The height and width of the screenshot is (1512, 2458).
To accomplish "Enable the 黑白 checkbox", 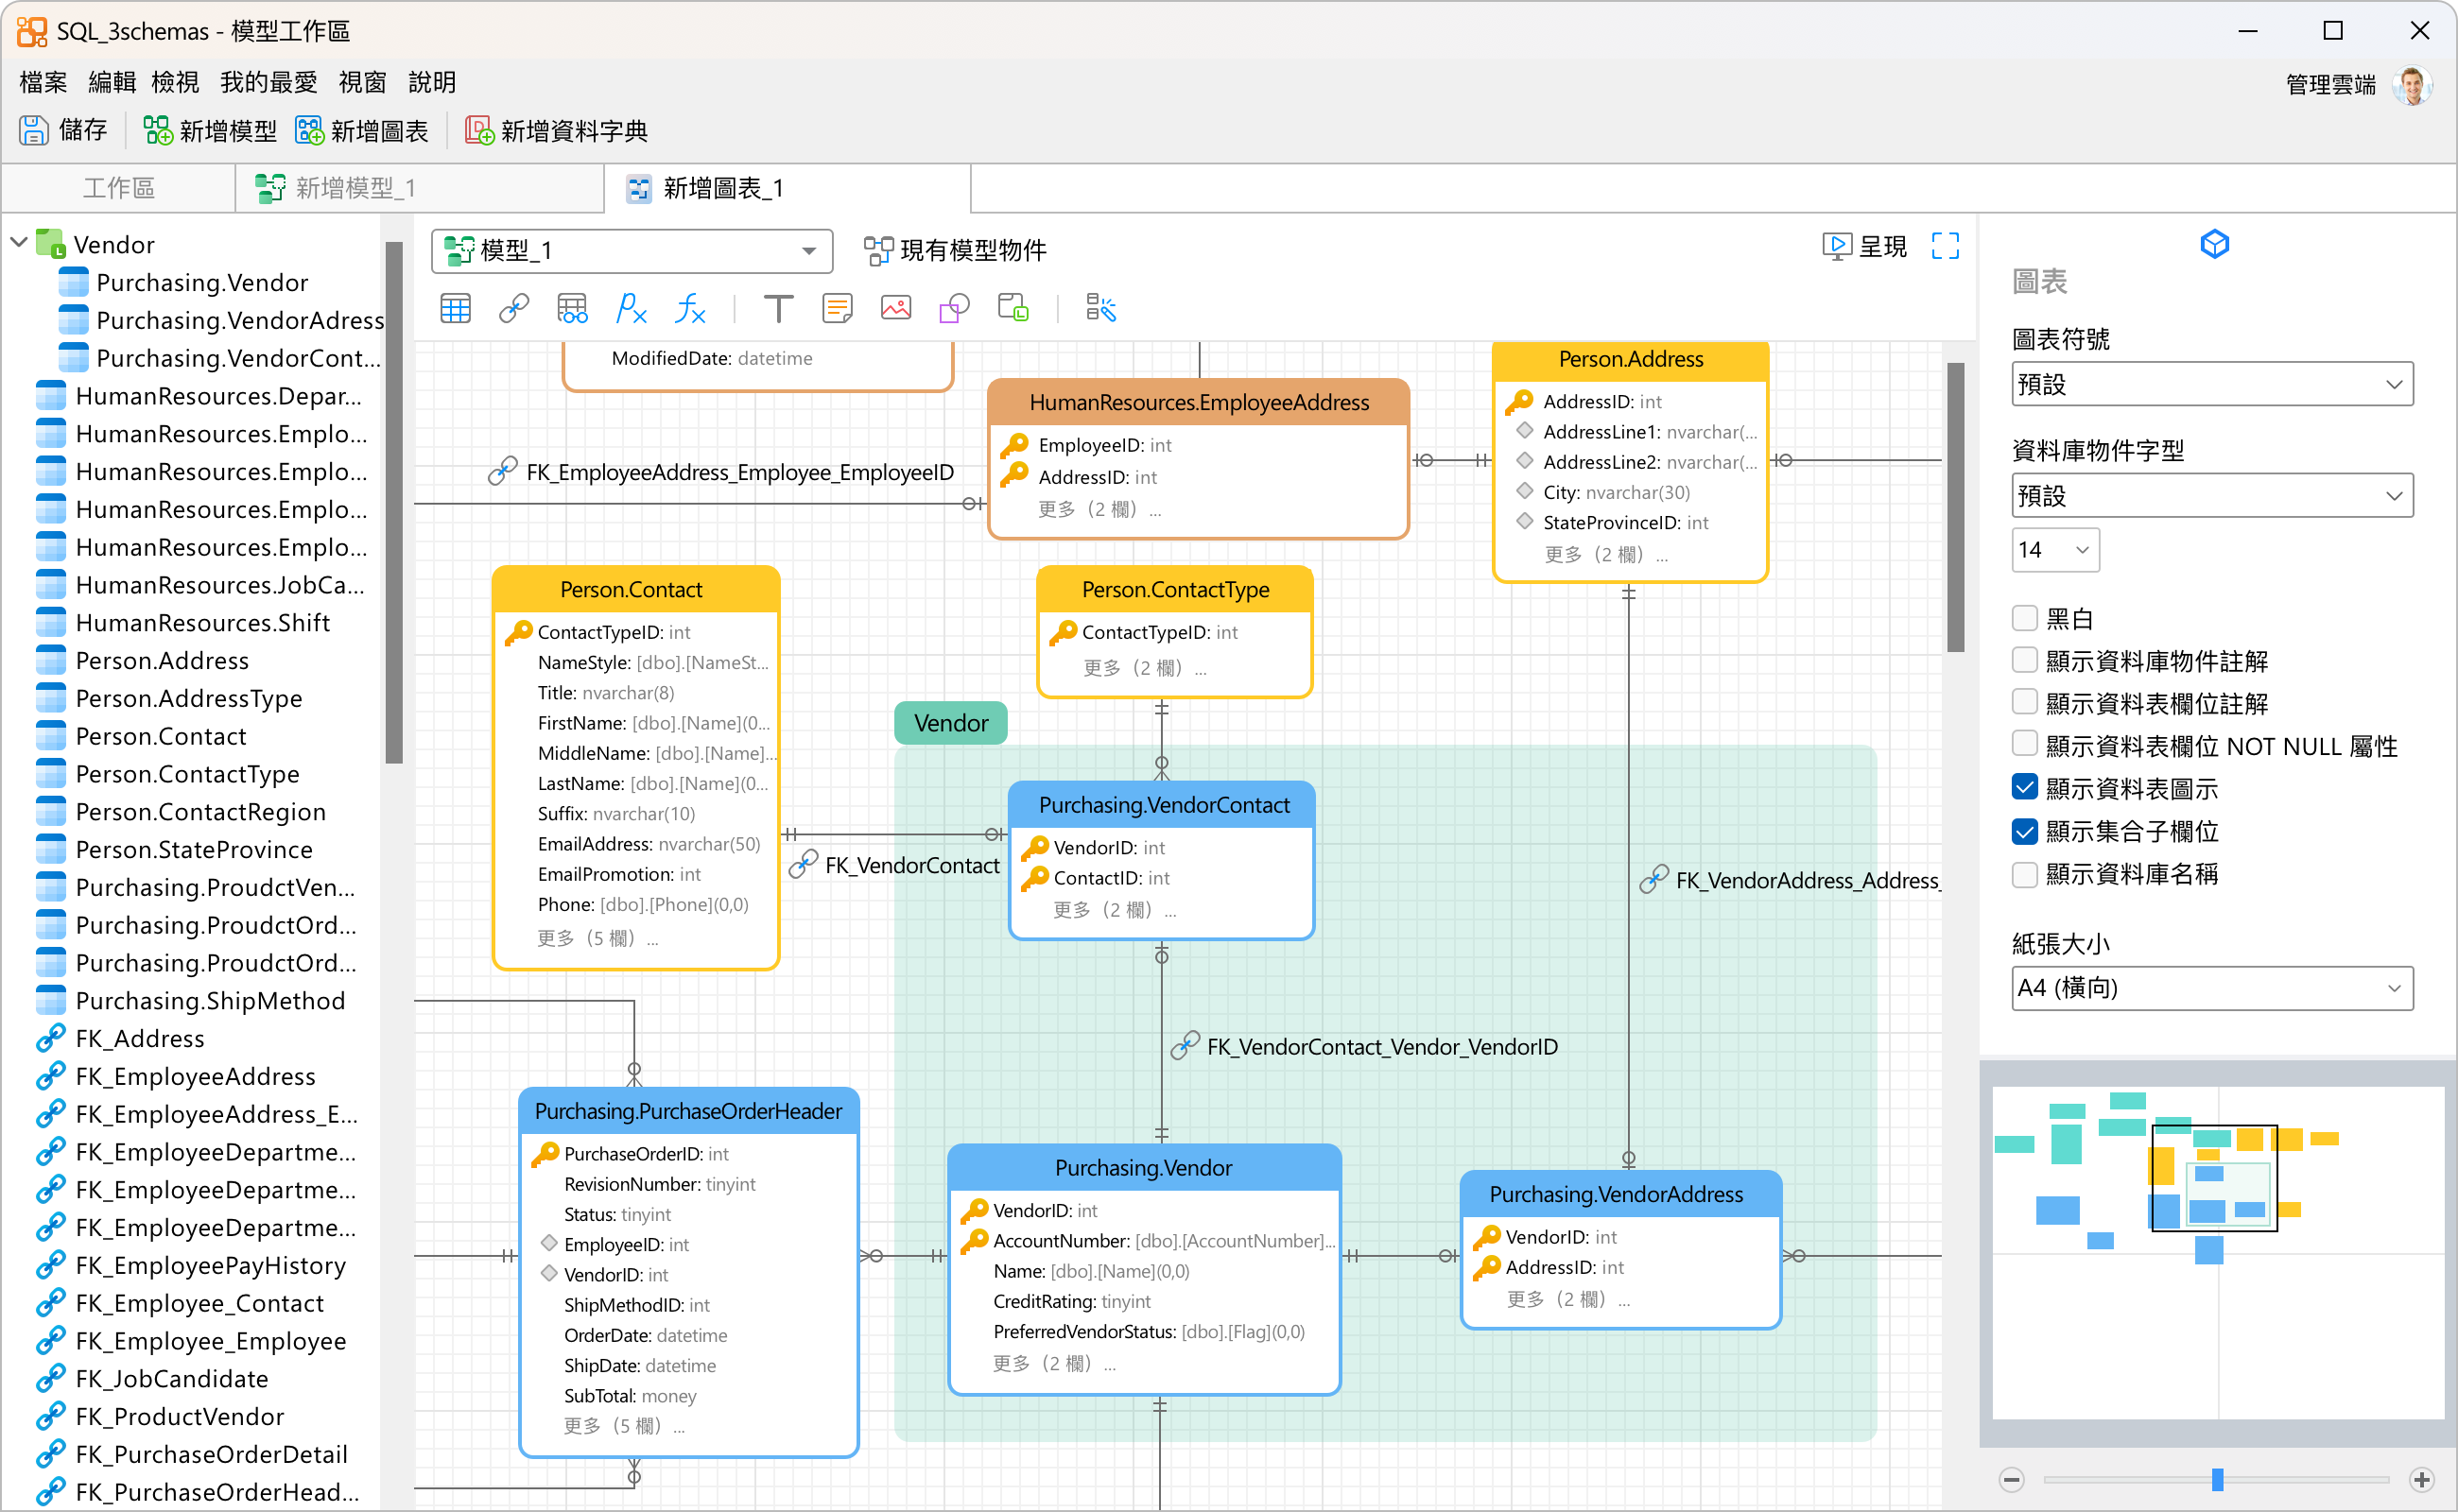I will (x=2025, y=618).
